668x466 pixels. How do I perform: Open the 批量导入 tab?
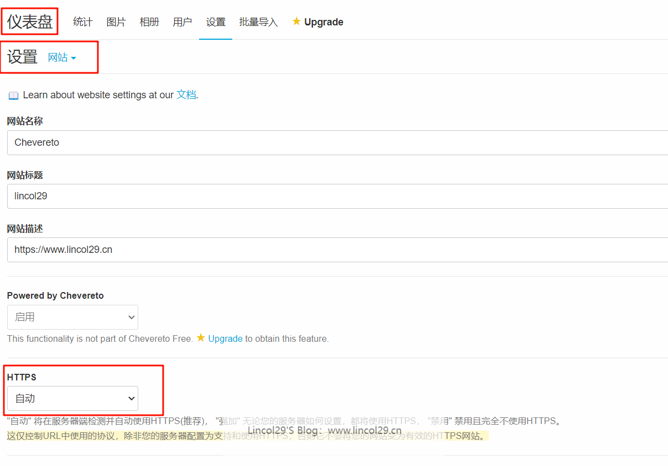(x=258, y=22)
